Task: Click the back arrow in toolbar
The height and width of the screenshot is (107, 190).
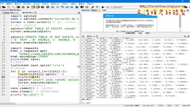Action: [103, 7]
